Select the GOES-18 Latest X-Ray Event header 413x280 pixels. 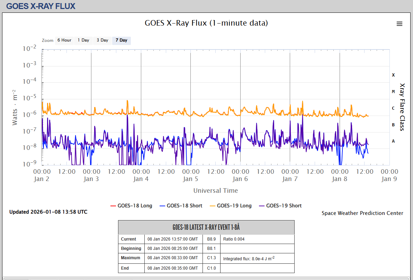pos(206,227)
